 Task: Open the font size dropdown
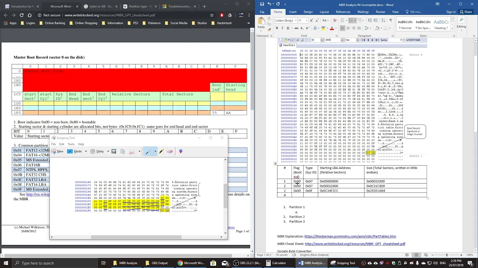pyautogui.click(x=307, y=20)
